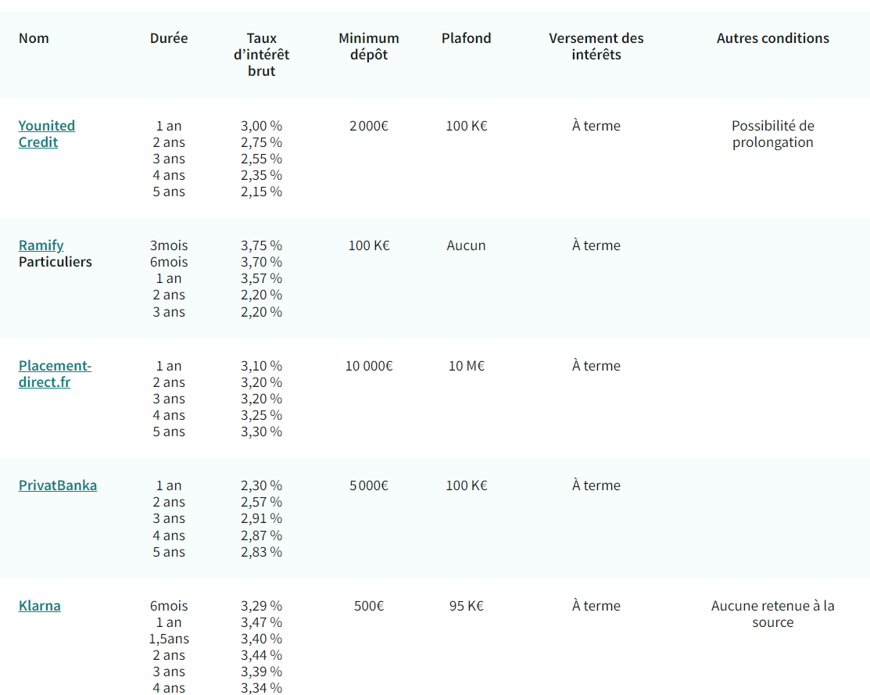Viewport: 870px width, 695px height.
Task: Open the Younited Credit link
Action: (47, 134)
